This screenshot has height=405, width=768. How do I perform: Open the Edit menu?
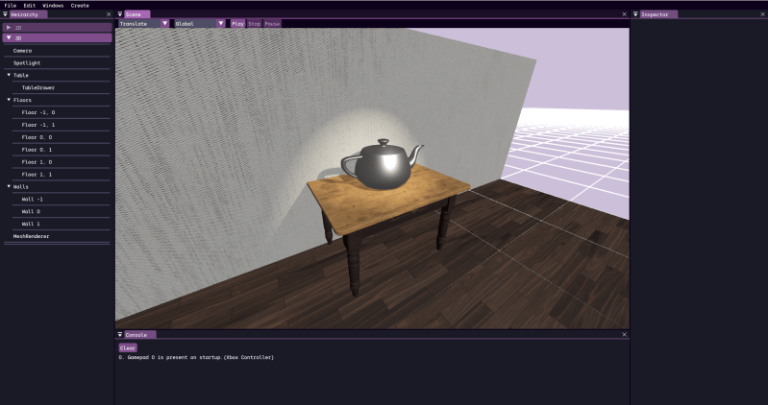[30, 6]
